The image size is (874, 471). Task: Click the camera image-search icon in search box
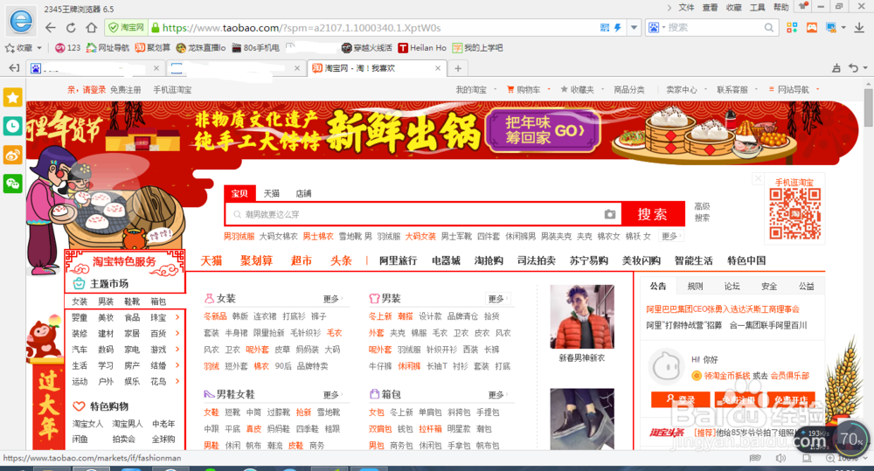pyautogui.click(x=610, y=214)
